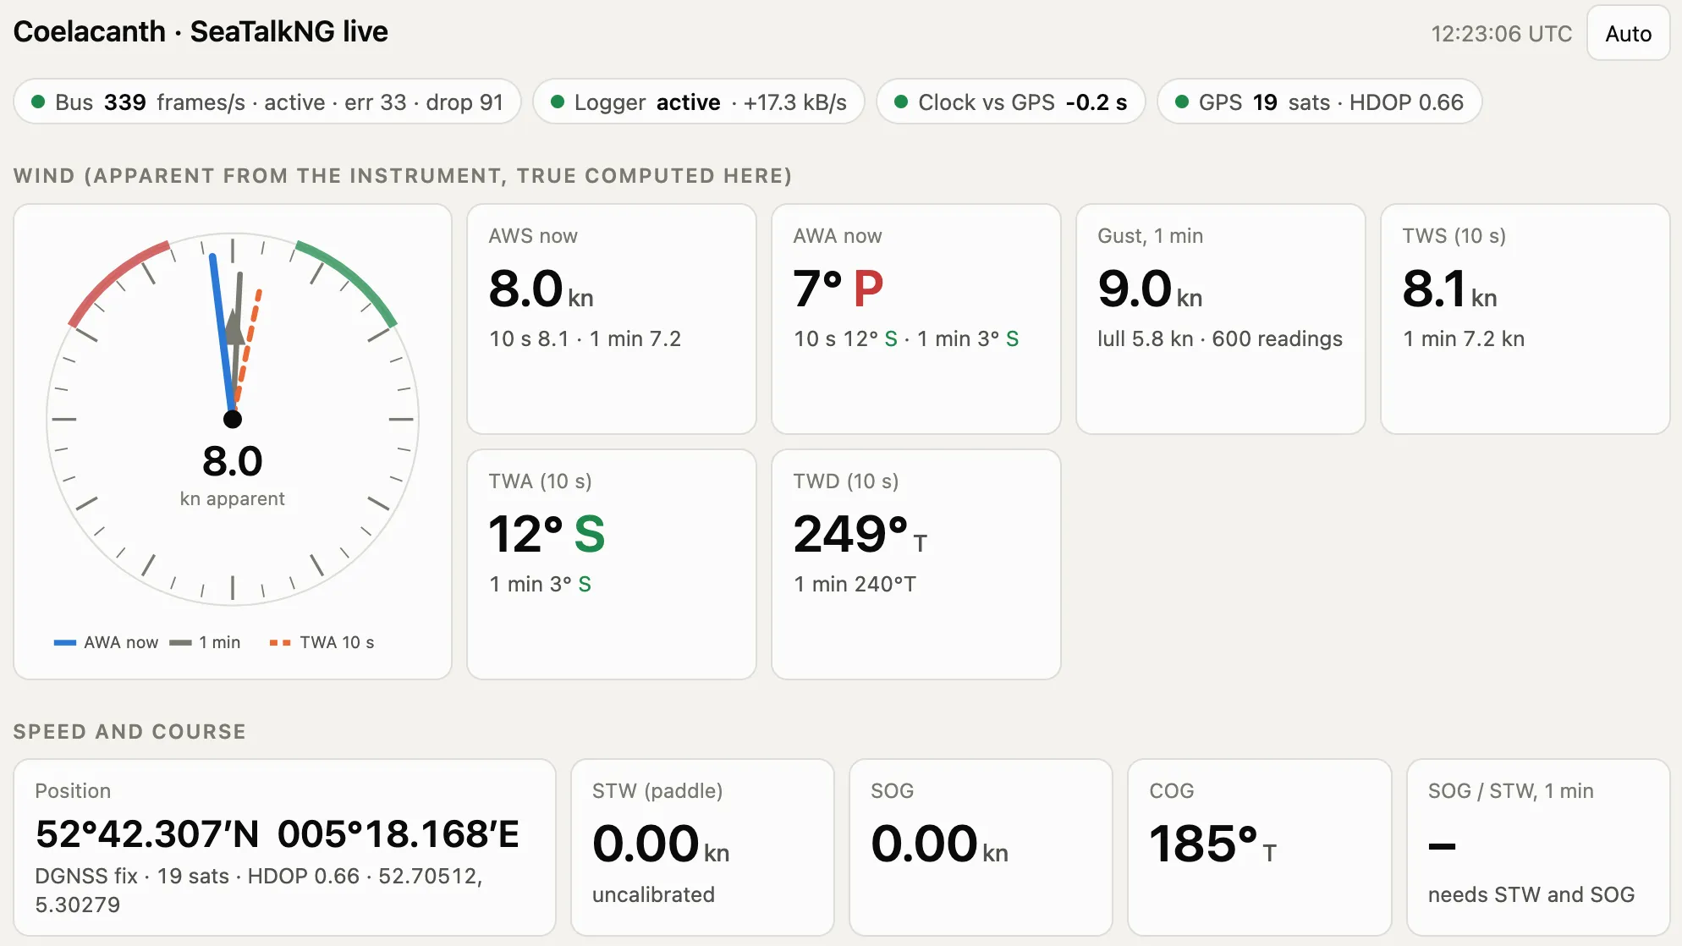
Task: Click the green Clock vs GPS dot
Action: tap(901, 102)
